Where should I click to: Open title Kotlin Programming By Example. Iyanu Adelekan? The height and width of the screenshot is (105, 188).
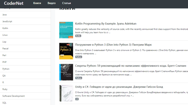click(x=106, y=24)
